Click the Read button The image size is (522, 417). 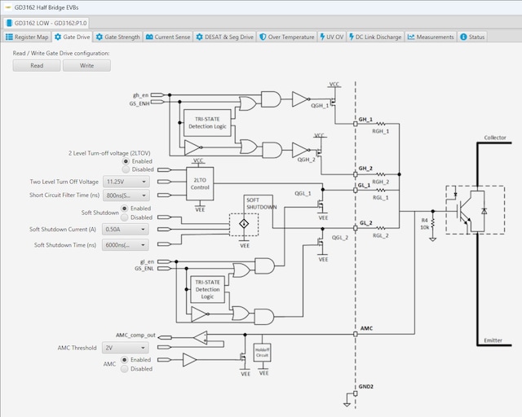tap(37, 65)
